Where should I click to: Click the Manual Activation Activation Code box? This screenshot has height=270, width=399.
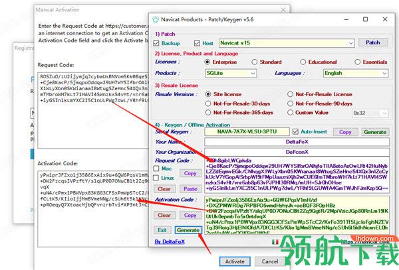click(x=93, y=208)
